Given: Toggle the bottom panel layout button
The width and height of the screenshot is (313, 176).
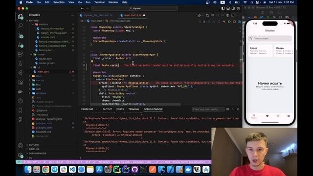Looking at the screenshot, I should pos(228,8).
